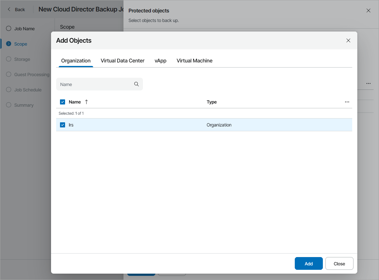The image size is (379, 280).
Task: Click the Name column sort arrow
Action: pos(86,102)
